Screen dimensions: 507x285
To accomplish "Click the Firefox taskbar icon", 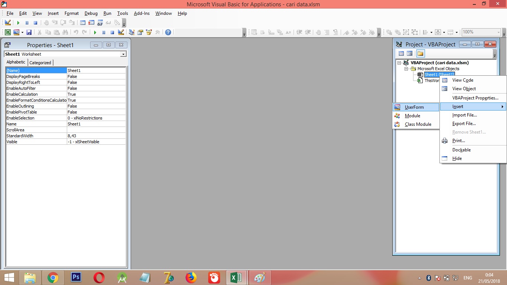I will pos(191,278).
